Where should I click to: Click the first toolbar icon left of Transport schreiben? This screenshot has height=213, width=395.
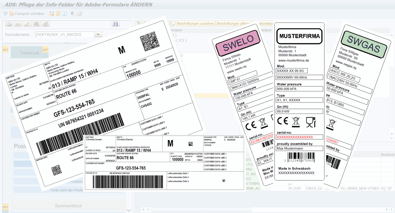coord(5,13)
